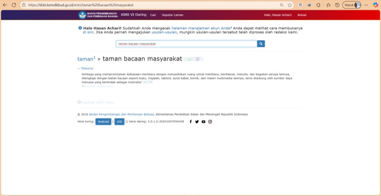Open the Twitter icon in footer

197,122
